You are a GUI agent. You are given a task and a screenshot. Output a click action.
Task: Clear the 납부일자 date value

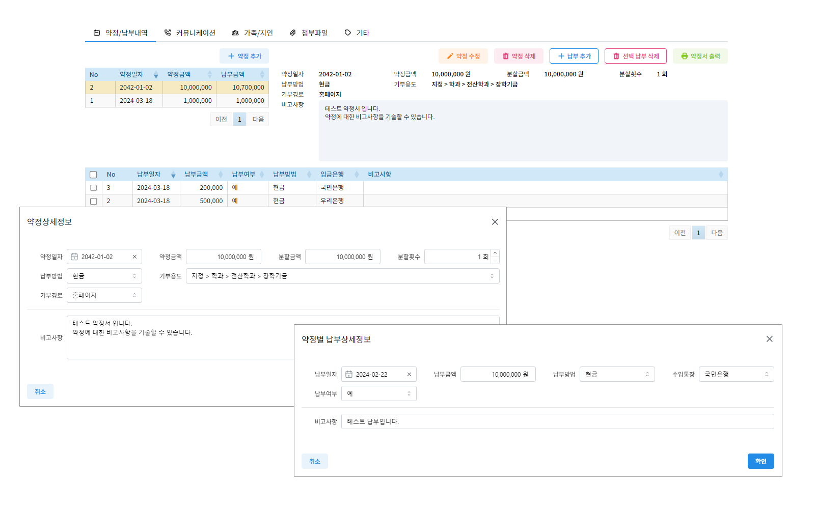(409, 375)
